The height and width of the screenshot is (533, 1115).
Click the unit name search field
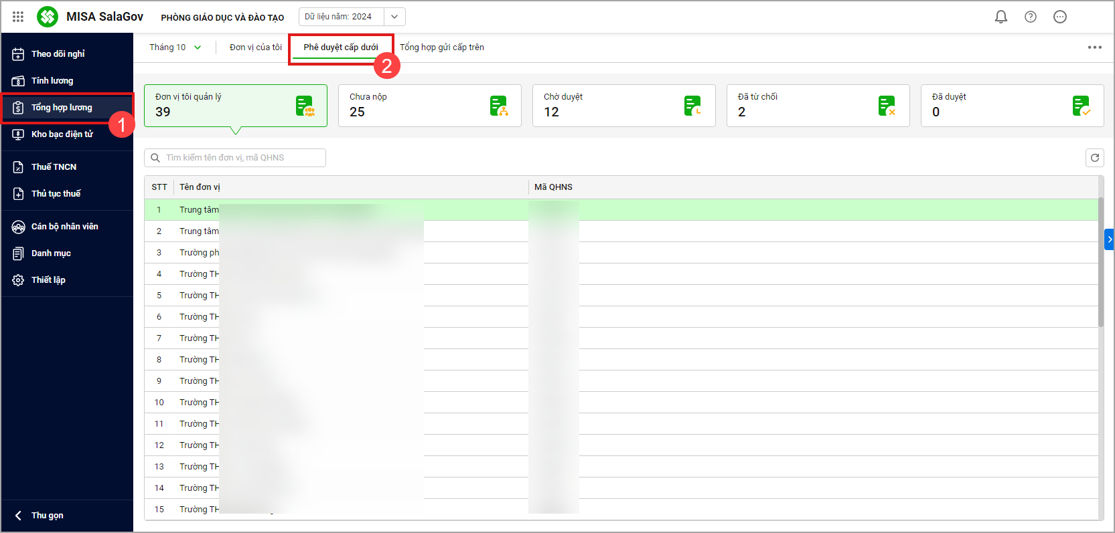[241, 158]
